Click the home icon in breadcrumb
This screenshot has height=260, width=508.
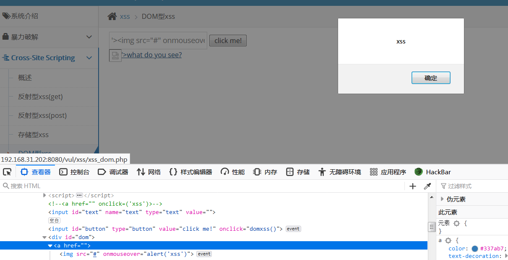click(x=112, y=16)
